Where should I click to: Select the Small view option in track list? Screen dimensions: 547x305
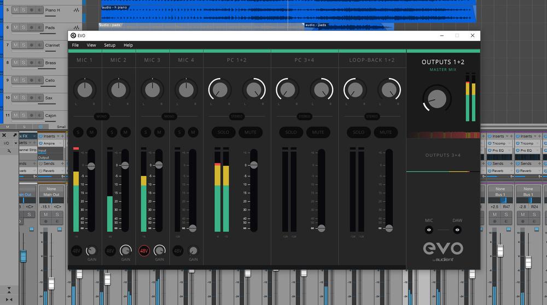[x=61, y=127]
